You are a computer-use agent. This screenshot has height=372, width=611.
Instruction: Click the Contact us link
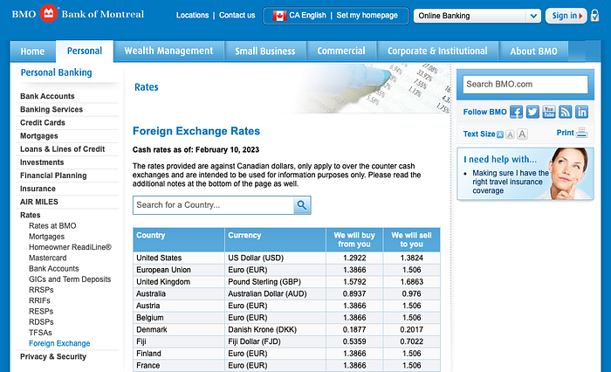pos(237,15)
